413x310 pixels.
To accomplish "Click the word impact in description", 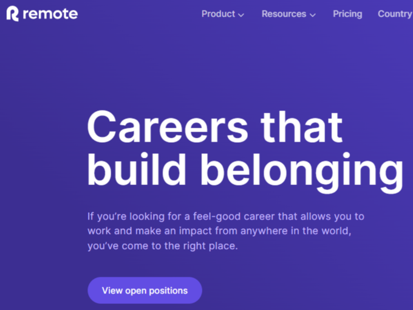I will tap(196, 232).
